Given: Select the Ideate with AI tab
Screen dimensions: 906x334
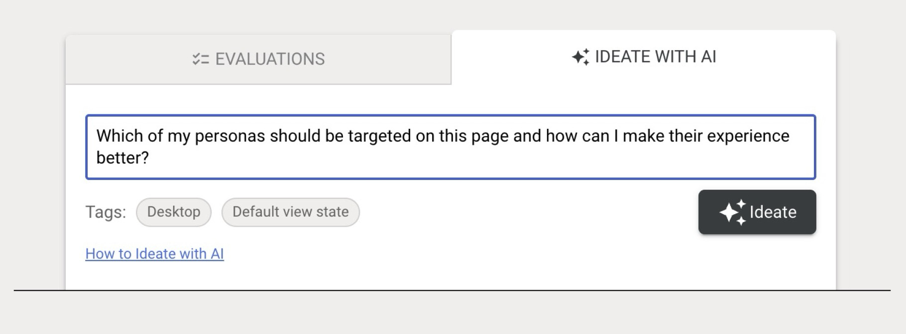Looking at the screenshot, I should [644, 57].
